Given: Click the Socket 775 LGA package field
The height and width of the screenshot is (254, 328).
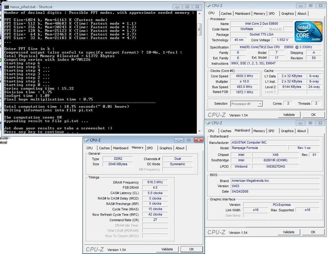Looking at the screenshot, I should pos(261,34).
